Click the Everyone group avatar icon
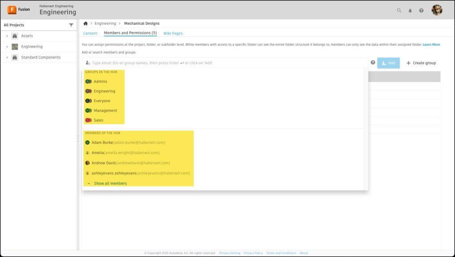This screenshot has height=257, width=455. [88, 101]
